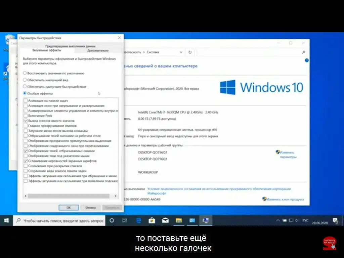Check 'Эффекты затухания или скольжения при появлении подсказок'

pyautogui.click(x=26, y=181)
